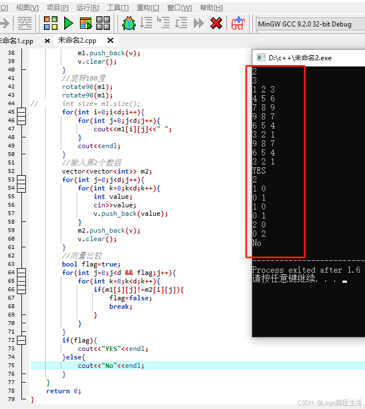Click line number 63 in gutter
This screenshot has height=409, width=365.
click(11, 264)
